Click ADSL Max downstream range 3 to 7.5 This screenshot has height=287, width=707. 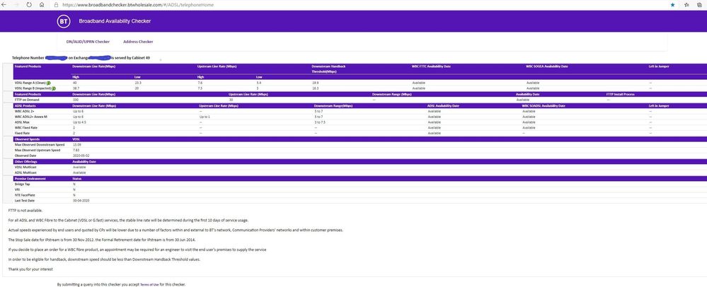pyautogui.click(x=321, y=122)
